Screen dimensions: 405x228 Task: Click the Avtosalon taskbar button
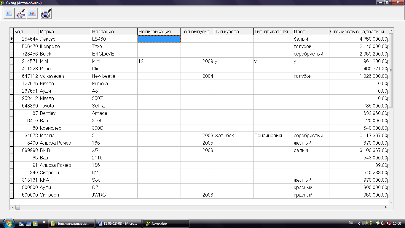pyautogui.click(x=166, y=224)
